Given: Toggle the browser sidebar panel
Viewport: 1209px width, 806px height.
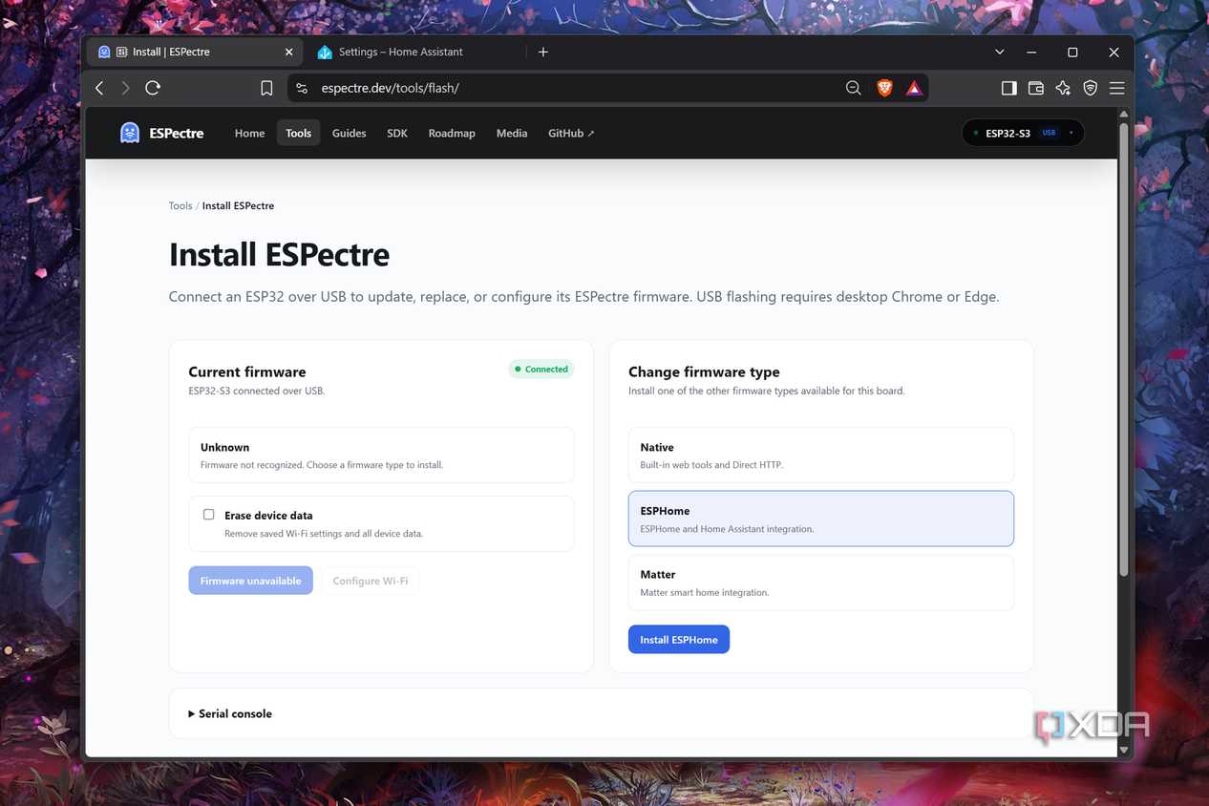Looking at the screenshot, I should point(1008,88).
